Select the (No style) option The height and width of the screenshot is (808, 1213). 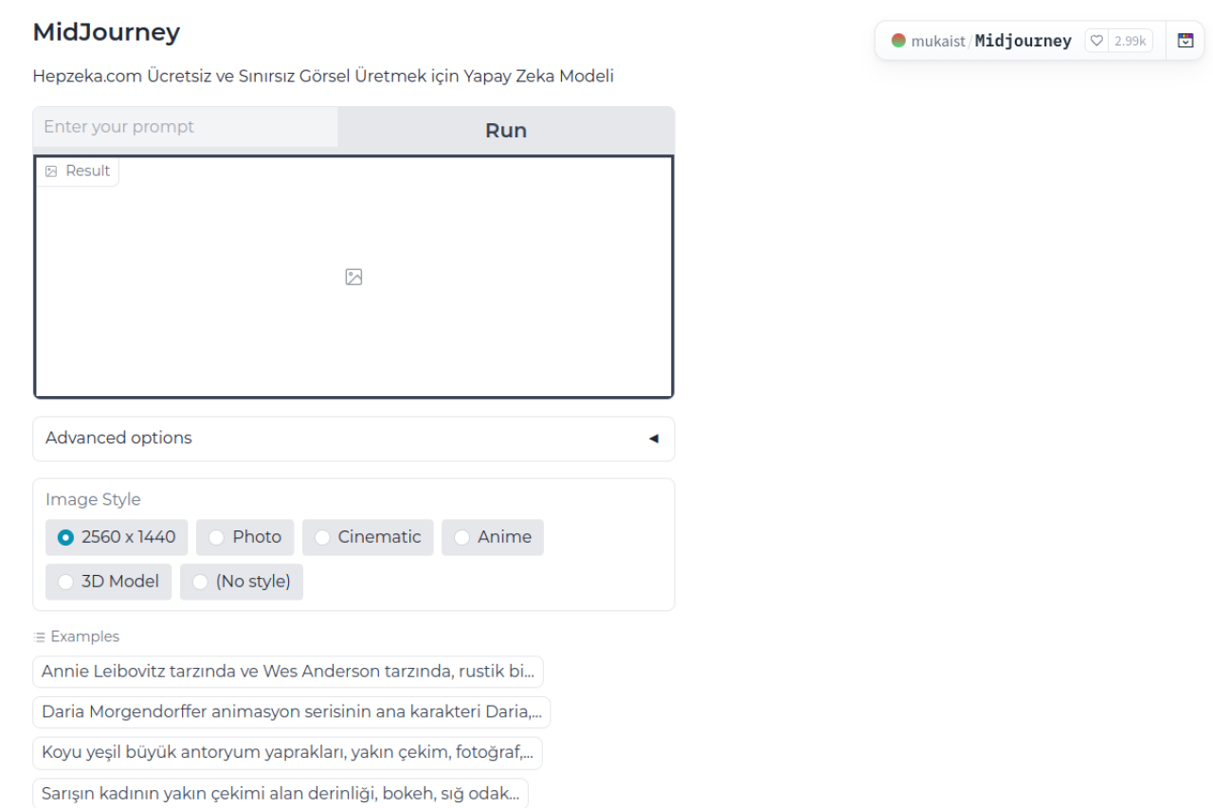coord(242,582)
